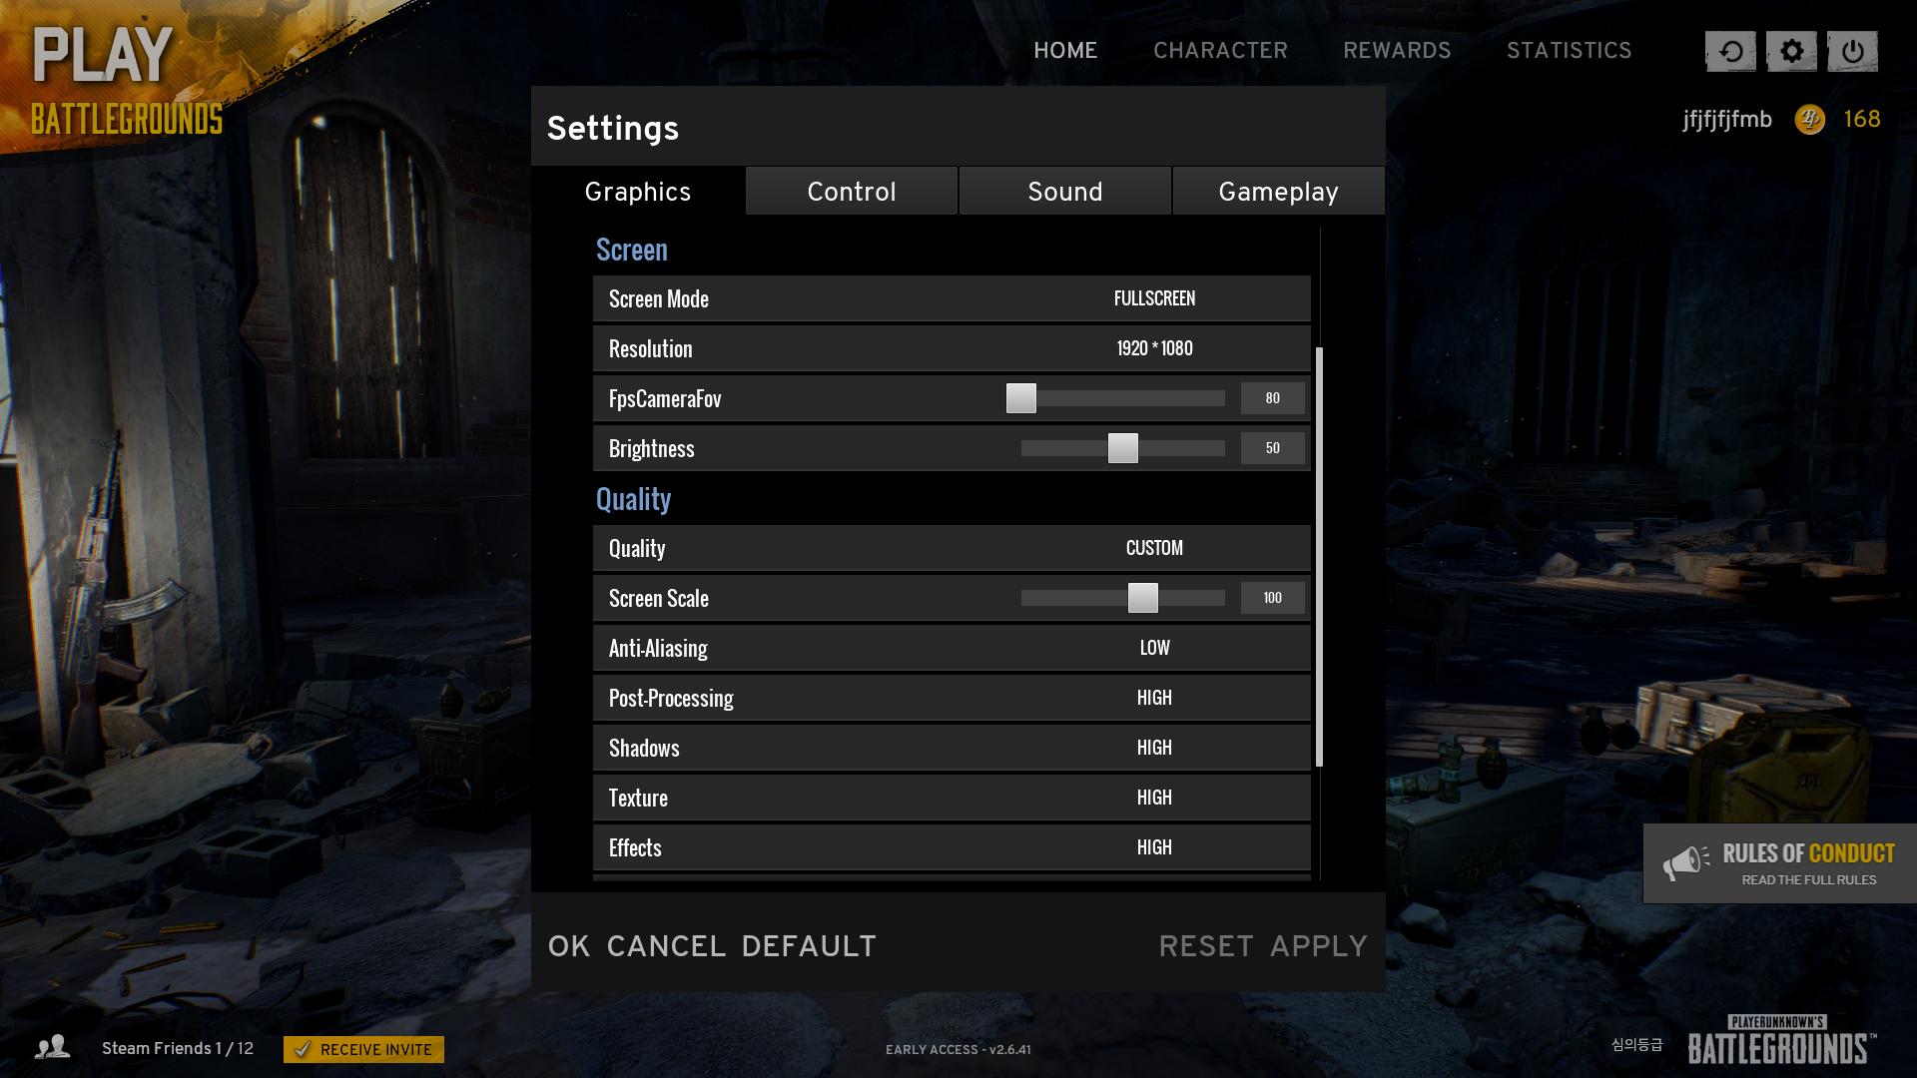The width and height of the screenshot is (1917, 1078).
Task: Click the Steam Friends icon
Action: [54, 1048]
